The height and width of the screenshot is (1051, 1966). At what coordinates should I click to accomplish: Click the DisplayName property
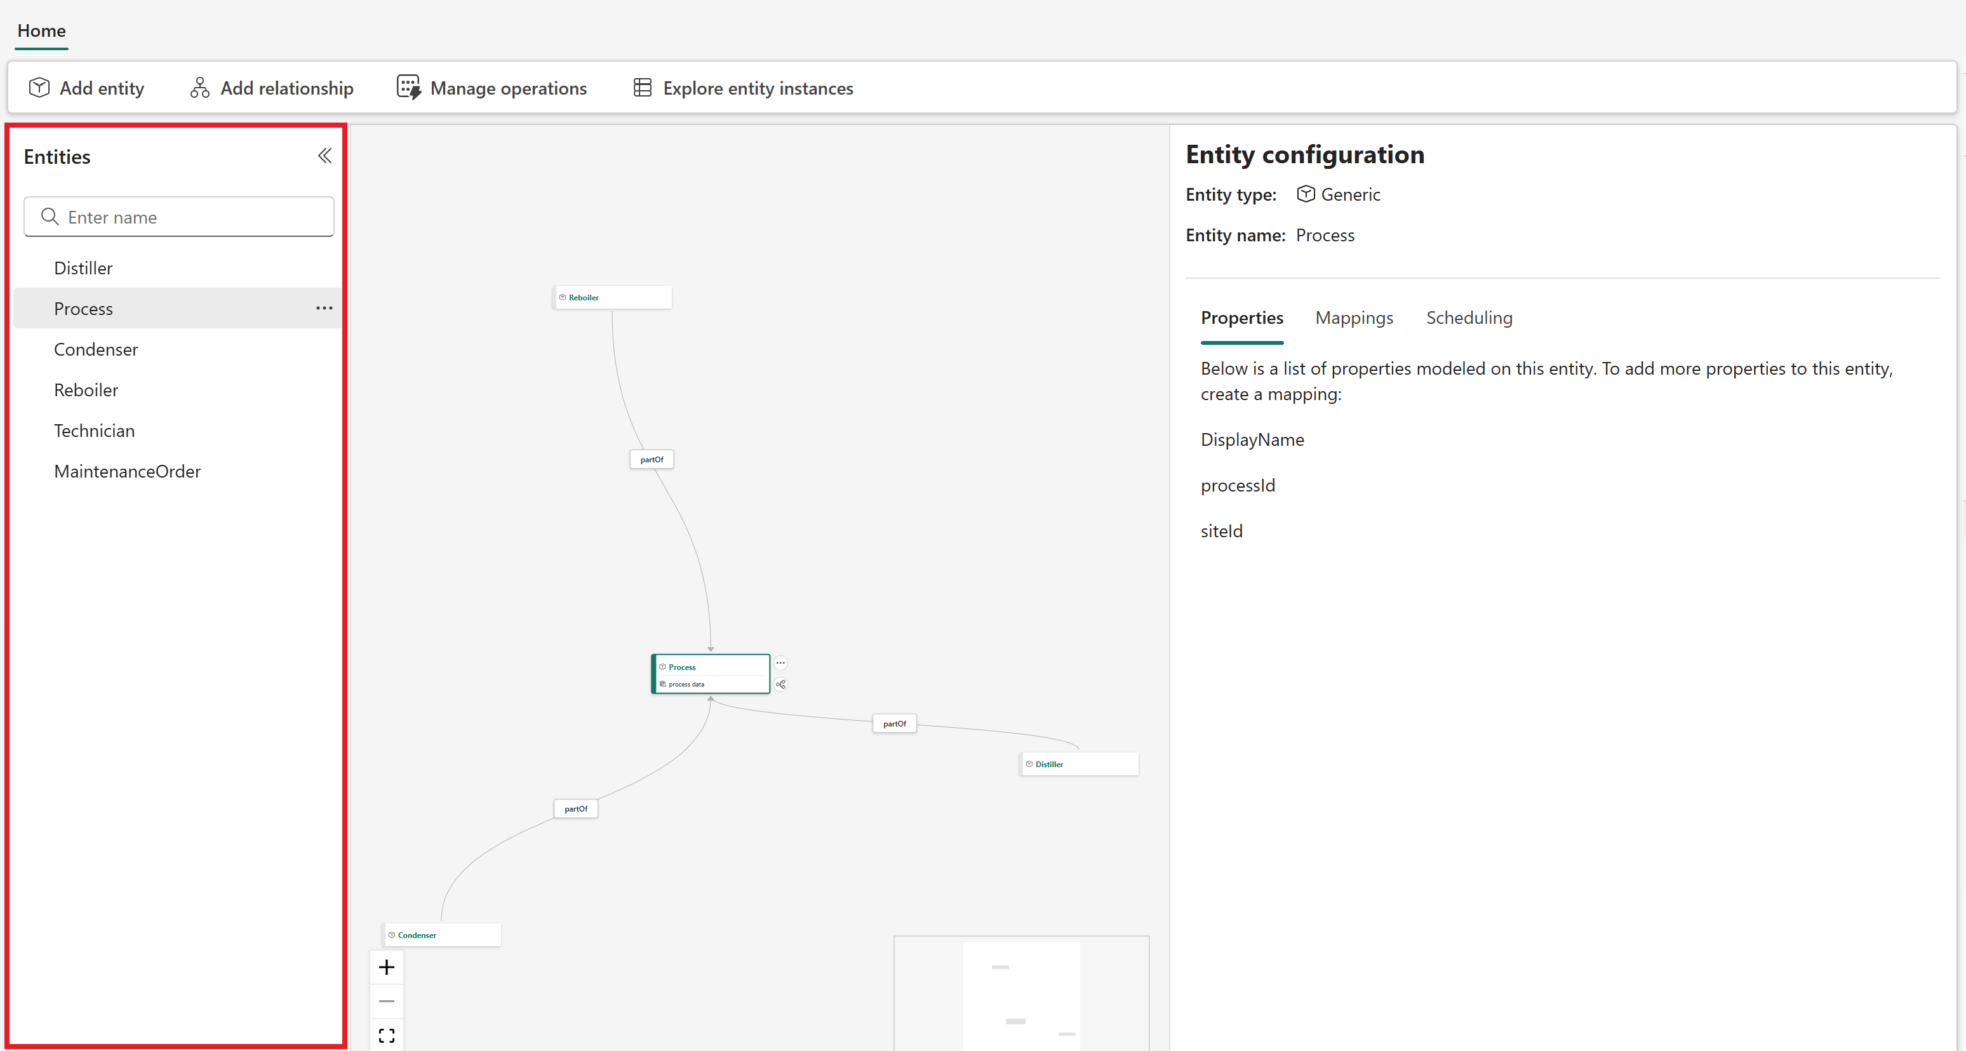tap(1252, 439)
